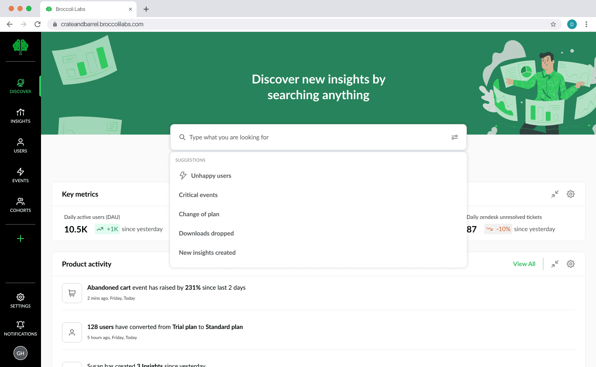Image resolution: width=596 pixels, height=367 pixels.
Task: Bookmark this page with the star
Action: pyautogui.click(x=553, y=24)
